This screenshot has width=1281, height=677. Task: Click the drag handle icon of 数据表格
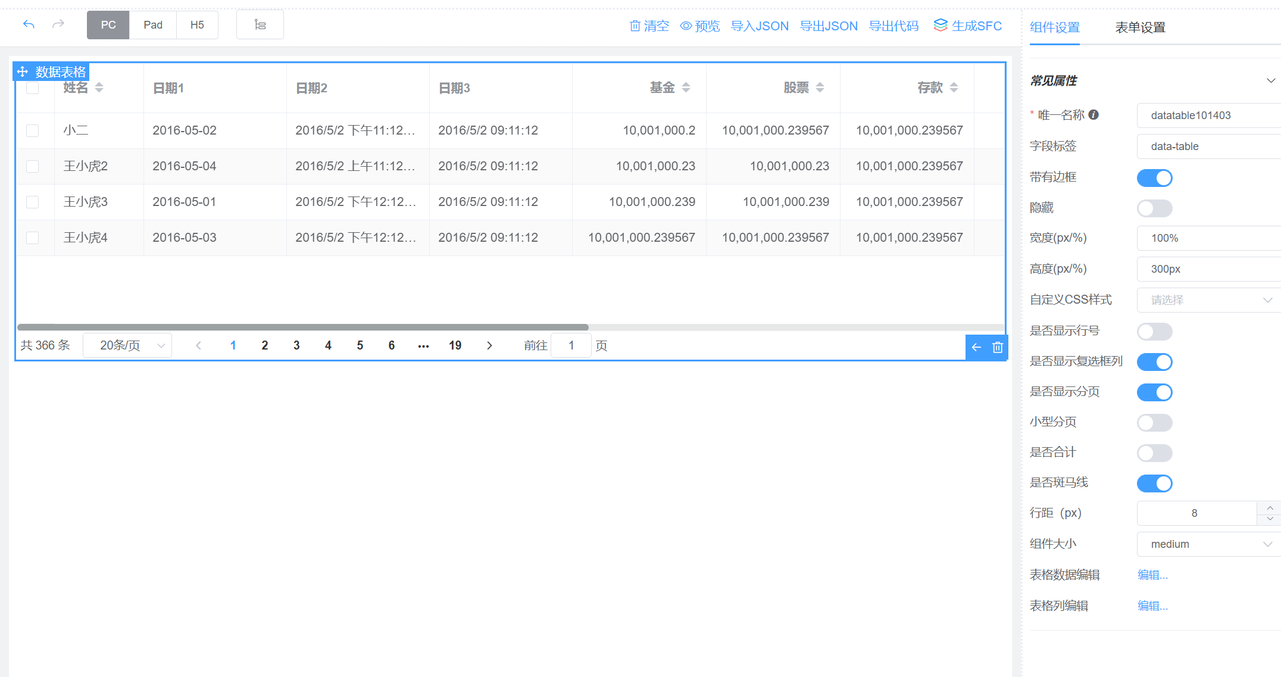(23, 72)
